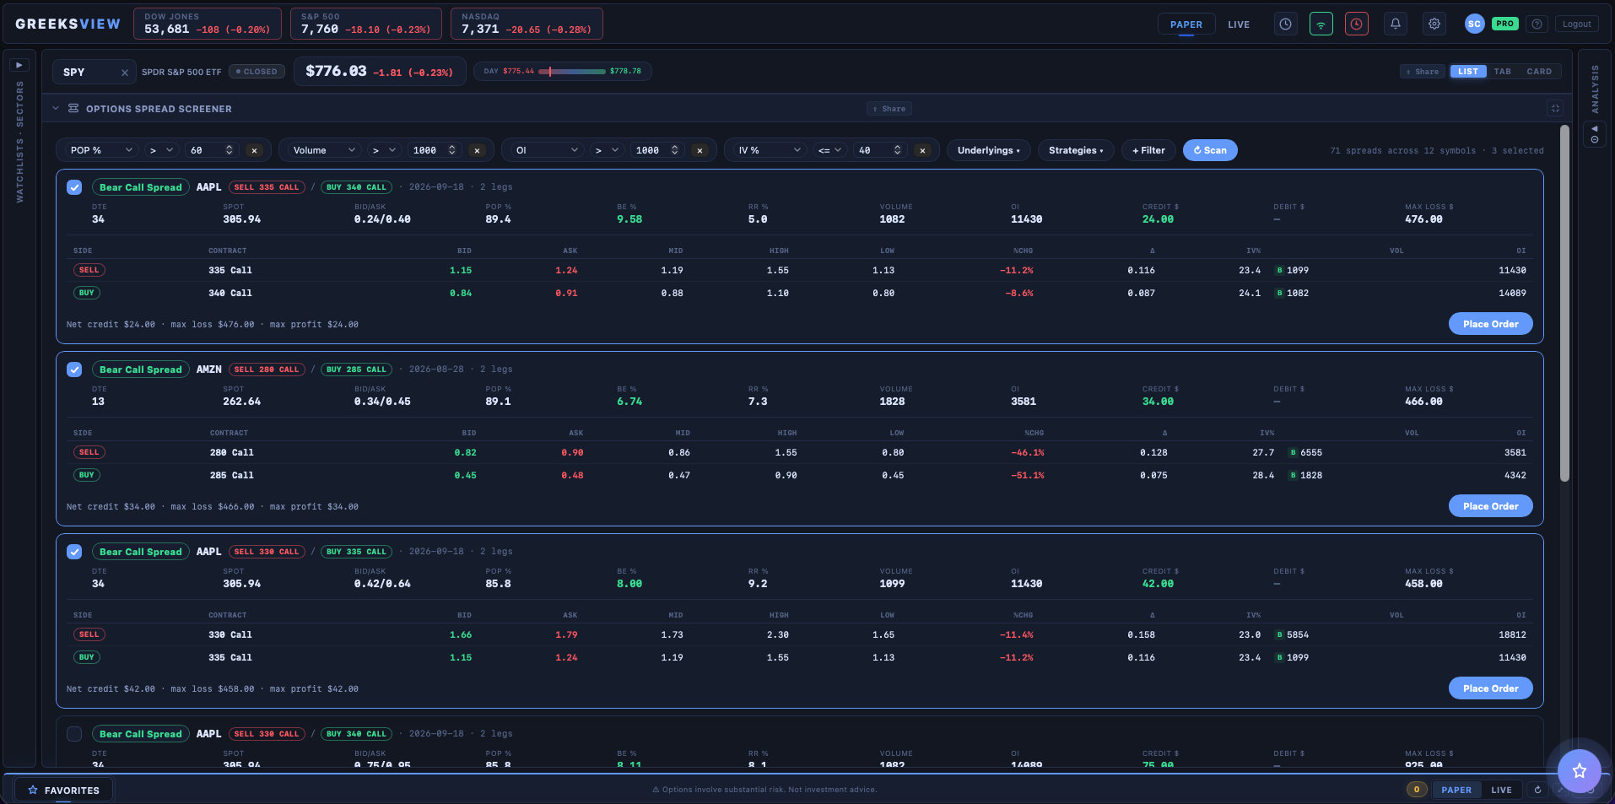Click the Options Spread Screener stack icon
The height and width of the screenshot is (804, 1615).
(73, 109)
